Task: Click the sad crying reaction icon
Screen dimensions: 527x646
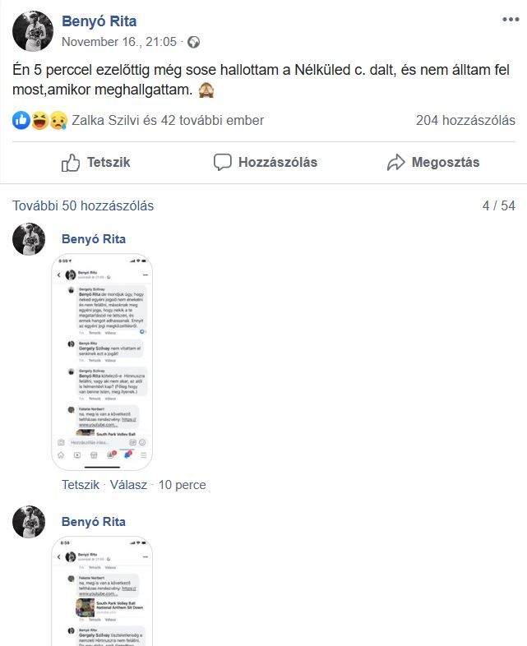Action: [x=59, y=120]
